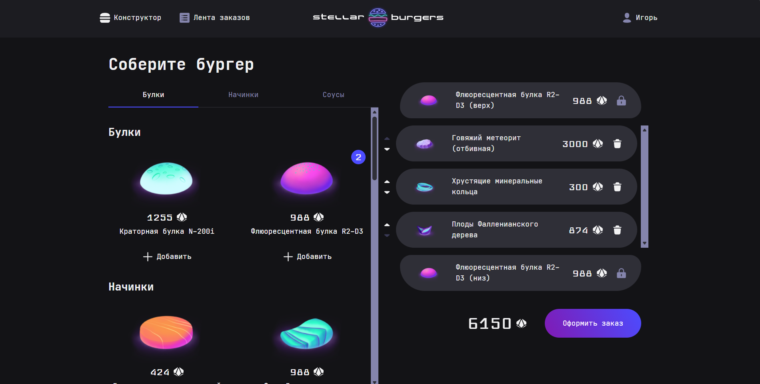Open teal filling image priced 988

point(307,333)
